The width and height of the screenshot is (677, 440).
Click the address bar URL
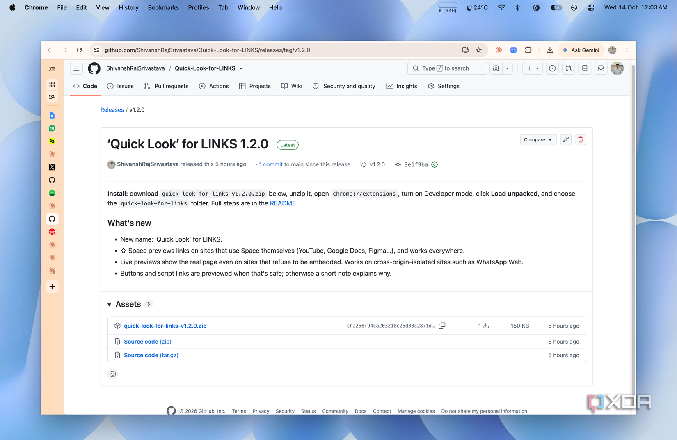(x=207, y=50)
